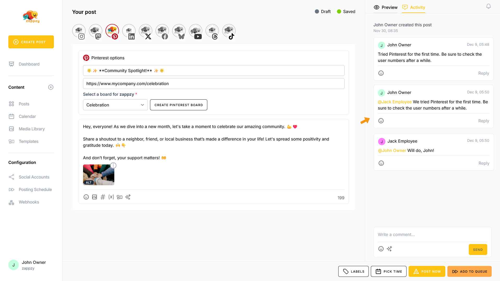
Task: Open image options three-dot menu
Action: [x=113, y=165]
